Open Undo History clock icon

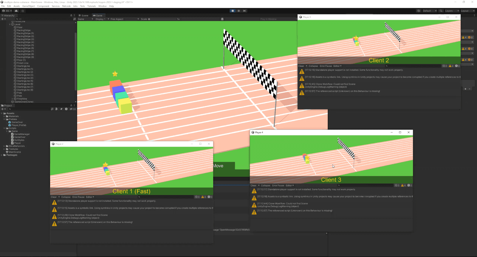(419, 11)
